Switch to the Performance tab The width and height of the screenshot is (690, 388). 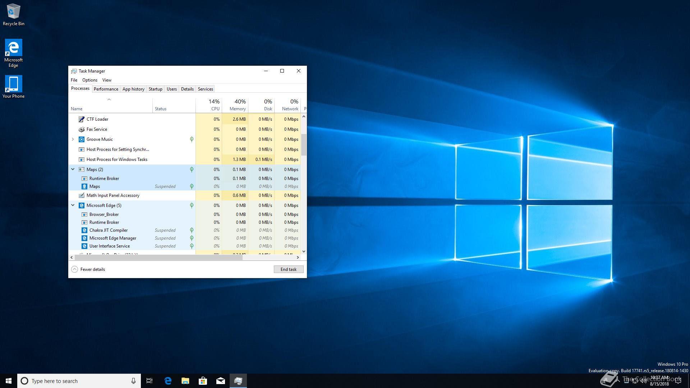point(106,89)
